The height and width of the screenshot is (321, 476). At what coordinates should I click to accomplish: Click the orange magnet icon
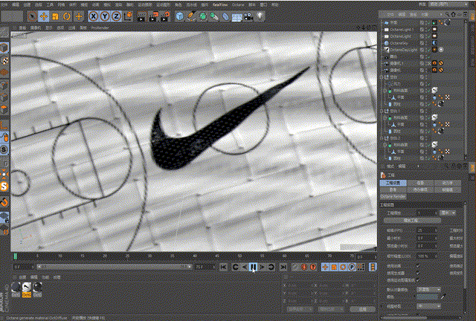point(4,202)
